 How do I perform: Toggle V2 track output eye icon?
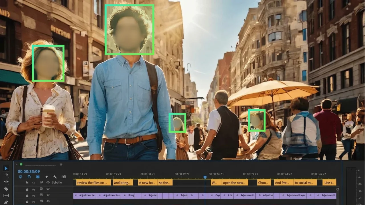tap(48, 195)
